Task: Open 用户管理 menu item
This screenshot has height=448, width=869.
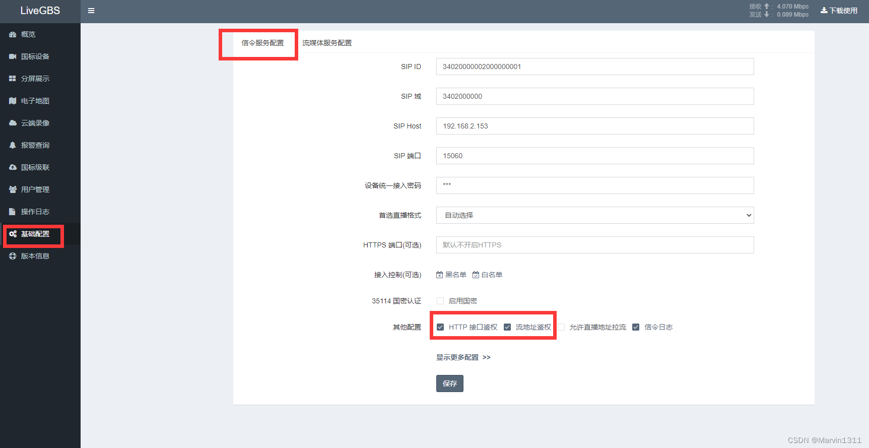Action: click(40, 189)
